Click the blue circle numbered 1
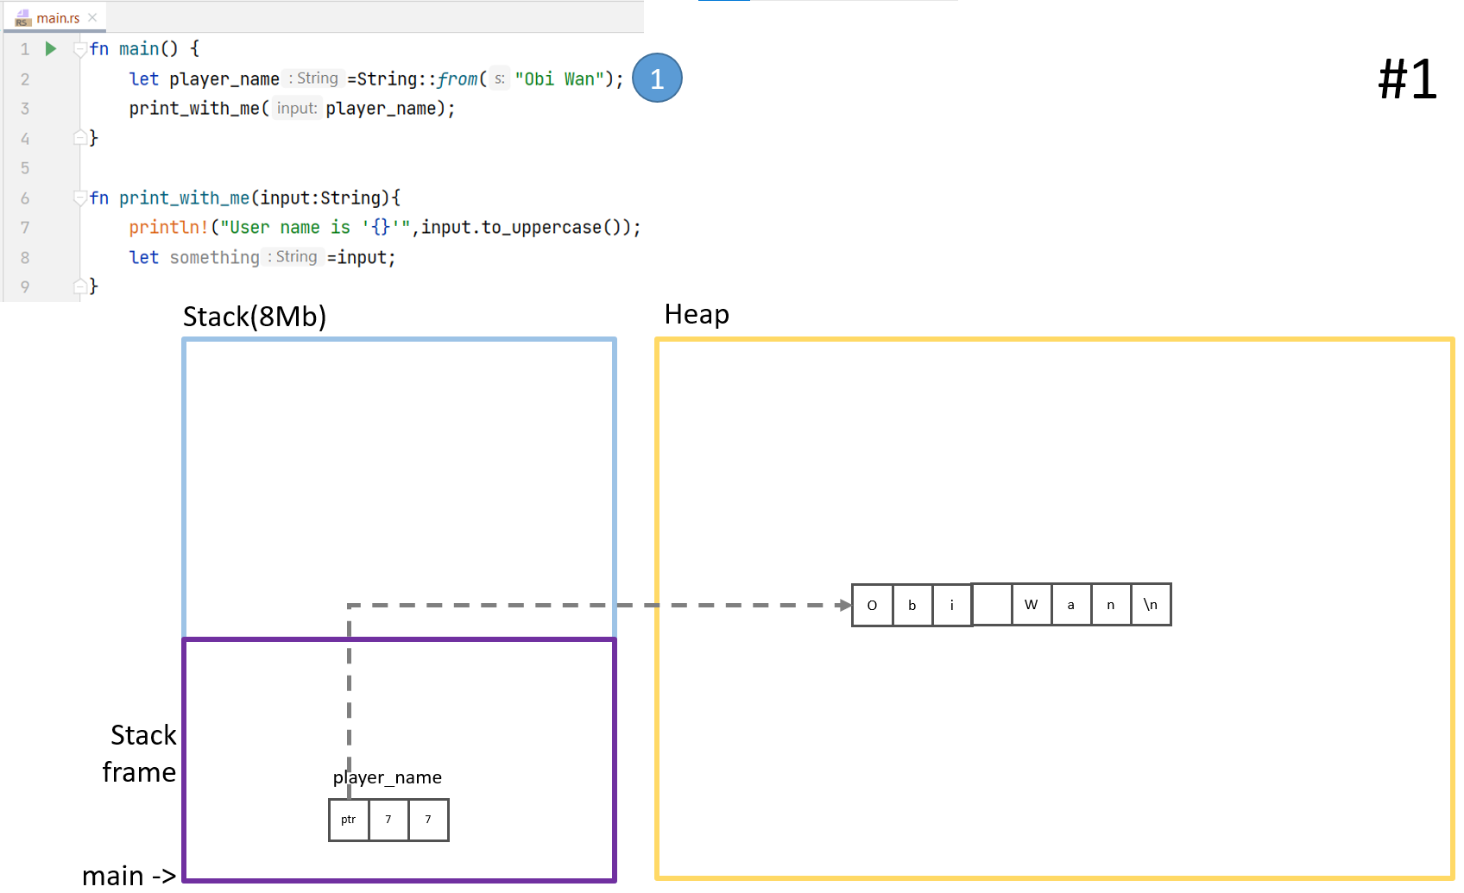The image size is (1464, 893). pos(657,79)
